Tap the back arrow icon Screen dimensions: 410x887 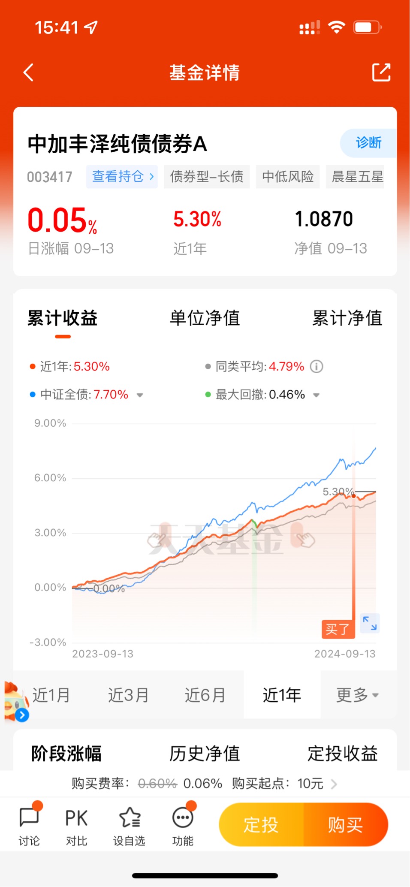pyautogui.click(x=28, y=72)
